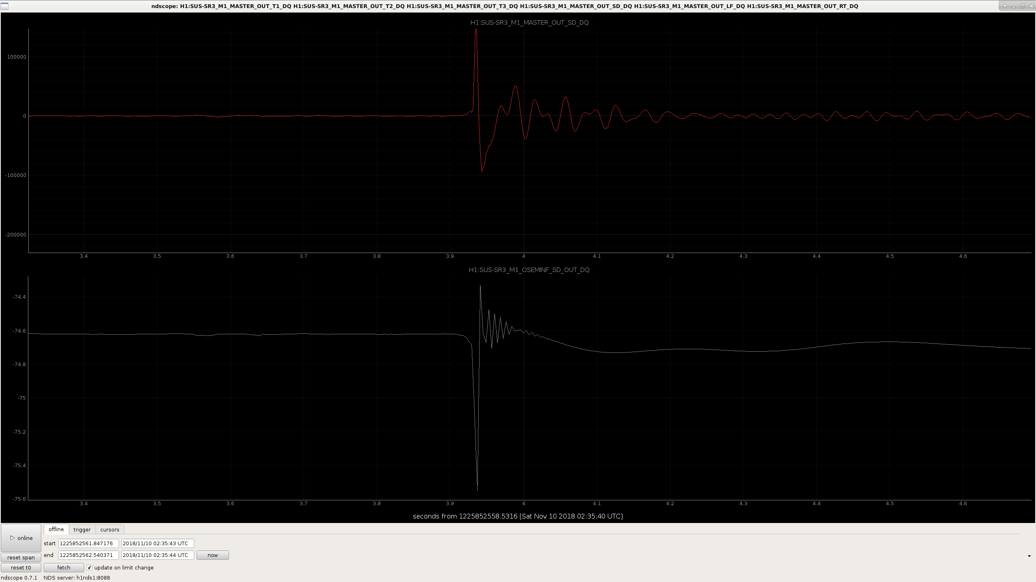Click the end GPS time field
The height and width of the screenshot is (582, 1036).
coord(89,555)
